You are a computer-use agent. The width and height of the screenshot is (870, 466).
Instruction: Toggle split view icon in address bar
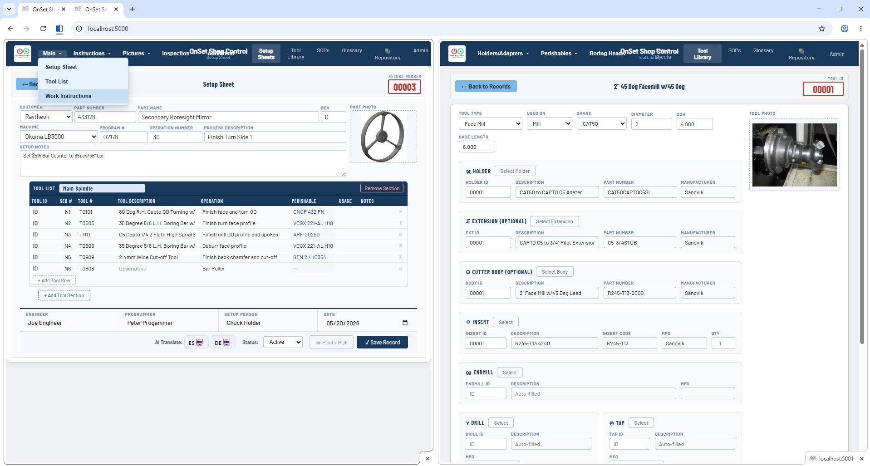59,29
